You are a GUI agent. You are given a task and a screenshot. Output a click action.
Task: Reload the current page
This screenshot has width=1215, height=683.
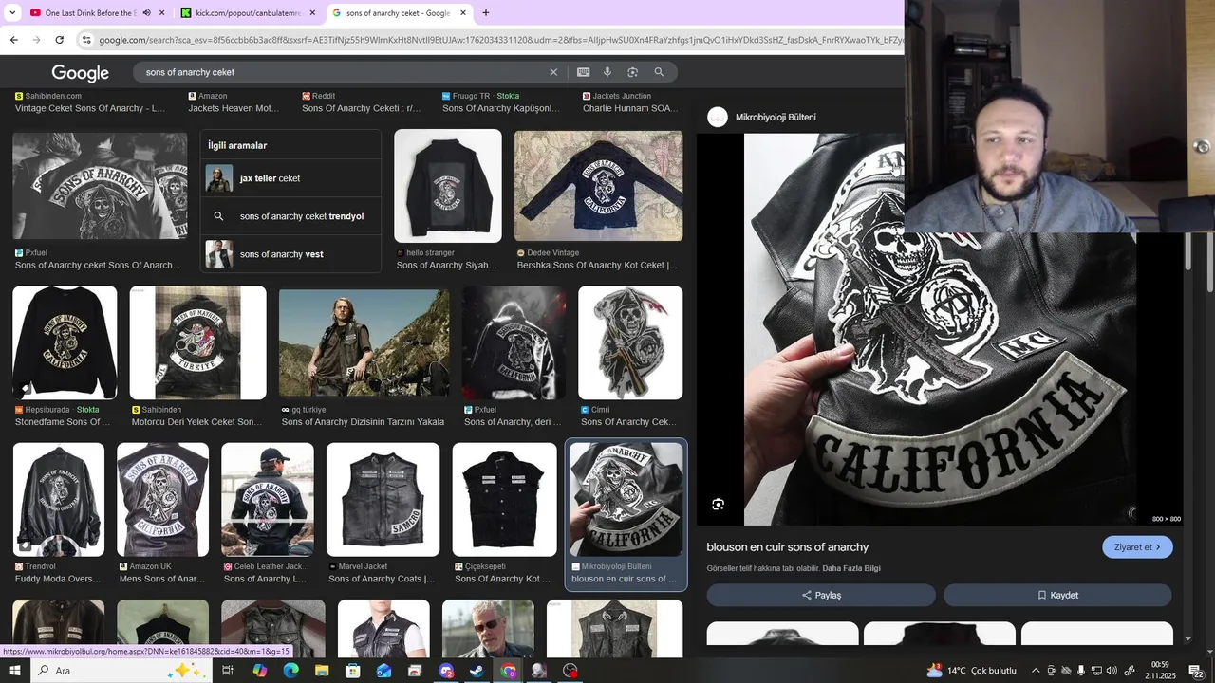tap(59, 40)
